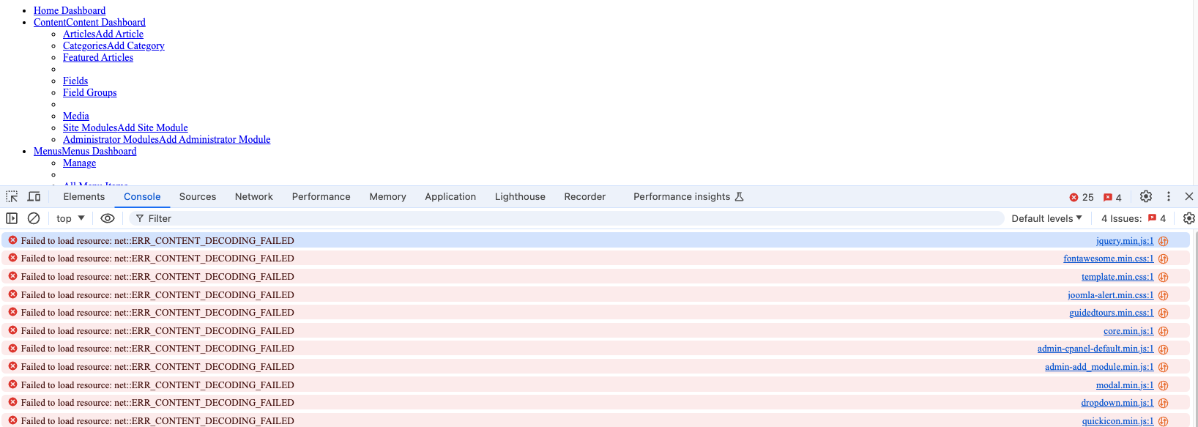
Task: Click the 4 Issues indicator in console toolbar
Action: (1134, 218)
